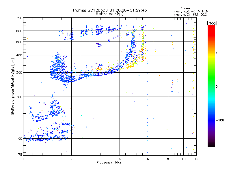The width and height of the screenshot is (231, 173).
Task: Click the y-axis tick label '100'
Action: click(19, 138)
